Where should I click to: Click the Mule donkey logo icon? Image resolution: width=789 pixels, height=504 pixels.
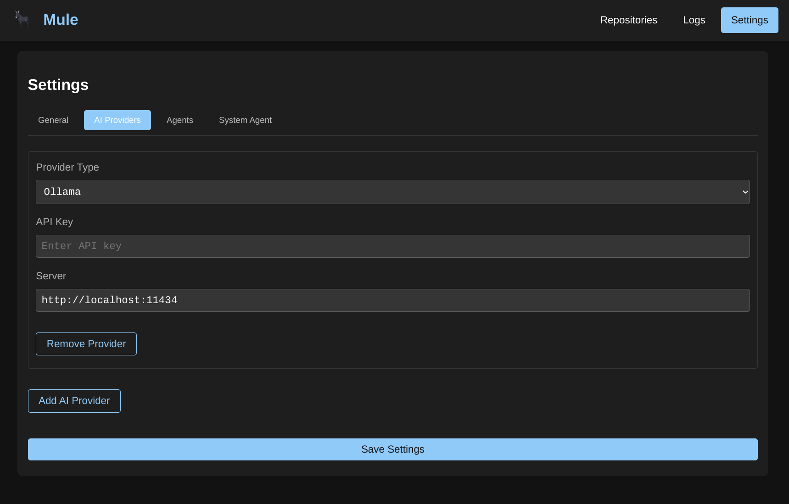pos(22,20)
